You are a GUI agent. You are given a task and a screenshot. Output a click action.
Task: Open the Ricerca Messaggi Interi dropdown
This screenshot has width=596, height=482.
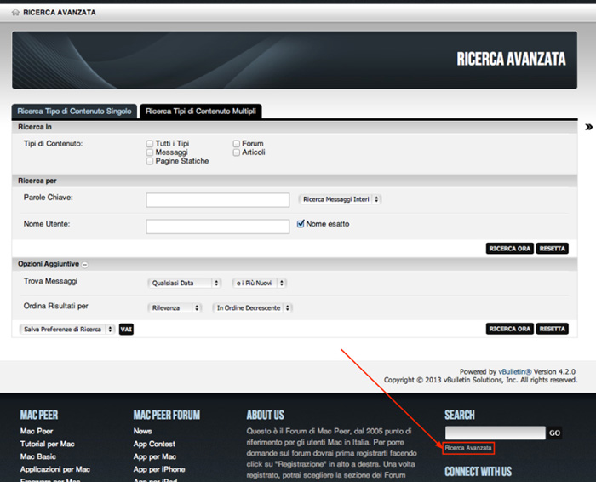[x=340, y=199]
